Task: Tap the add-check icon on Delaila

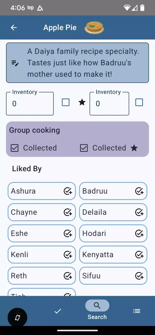Action: (x=139, y=212)
